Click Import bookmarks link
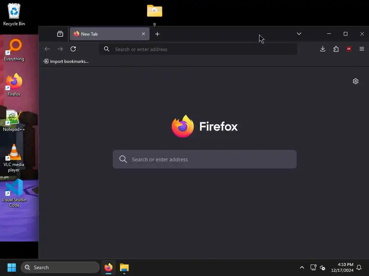This screenshot has height=276, width=369. pyautogui.click(x=66, y=61)
